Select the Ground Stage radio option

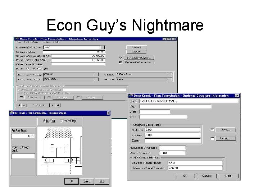(x=62, y=121)
